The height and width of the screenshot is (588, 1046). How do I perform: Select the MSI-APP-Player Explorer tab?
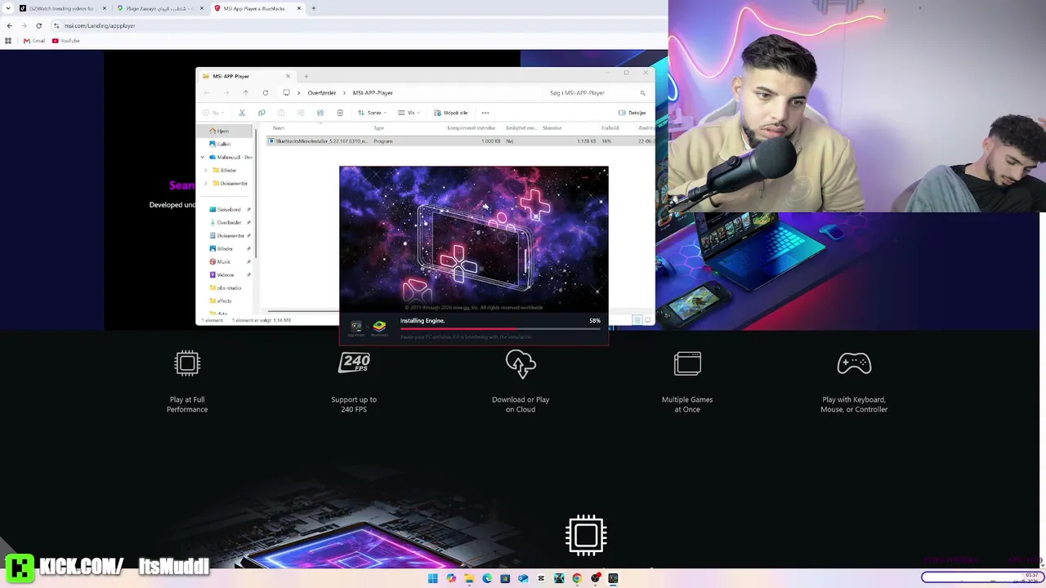pyautogui.click(x=245, y=76)
